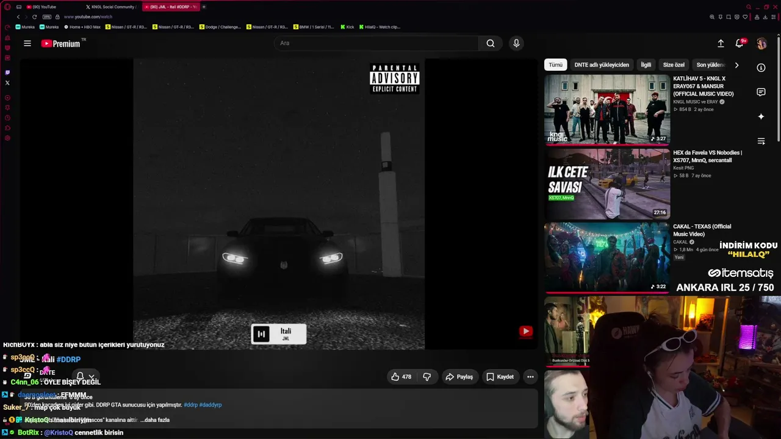The height and width of the screenshot is (439, 781).
Task: Open the "BMW / 1 Serisi" bookmark
Action: point(314,27)
